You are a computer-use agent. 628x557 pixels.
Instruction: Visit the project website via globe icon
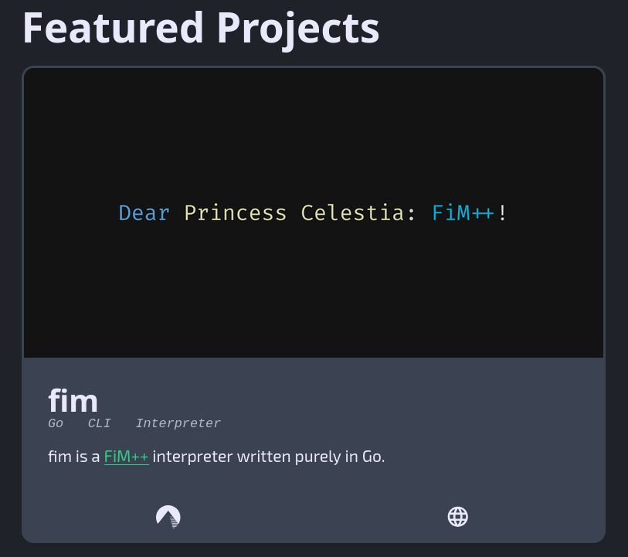point(457,516)
